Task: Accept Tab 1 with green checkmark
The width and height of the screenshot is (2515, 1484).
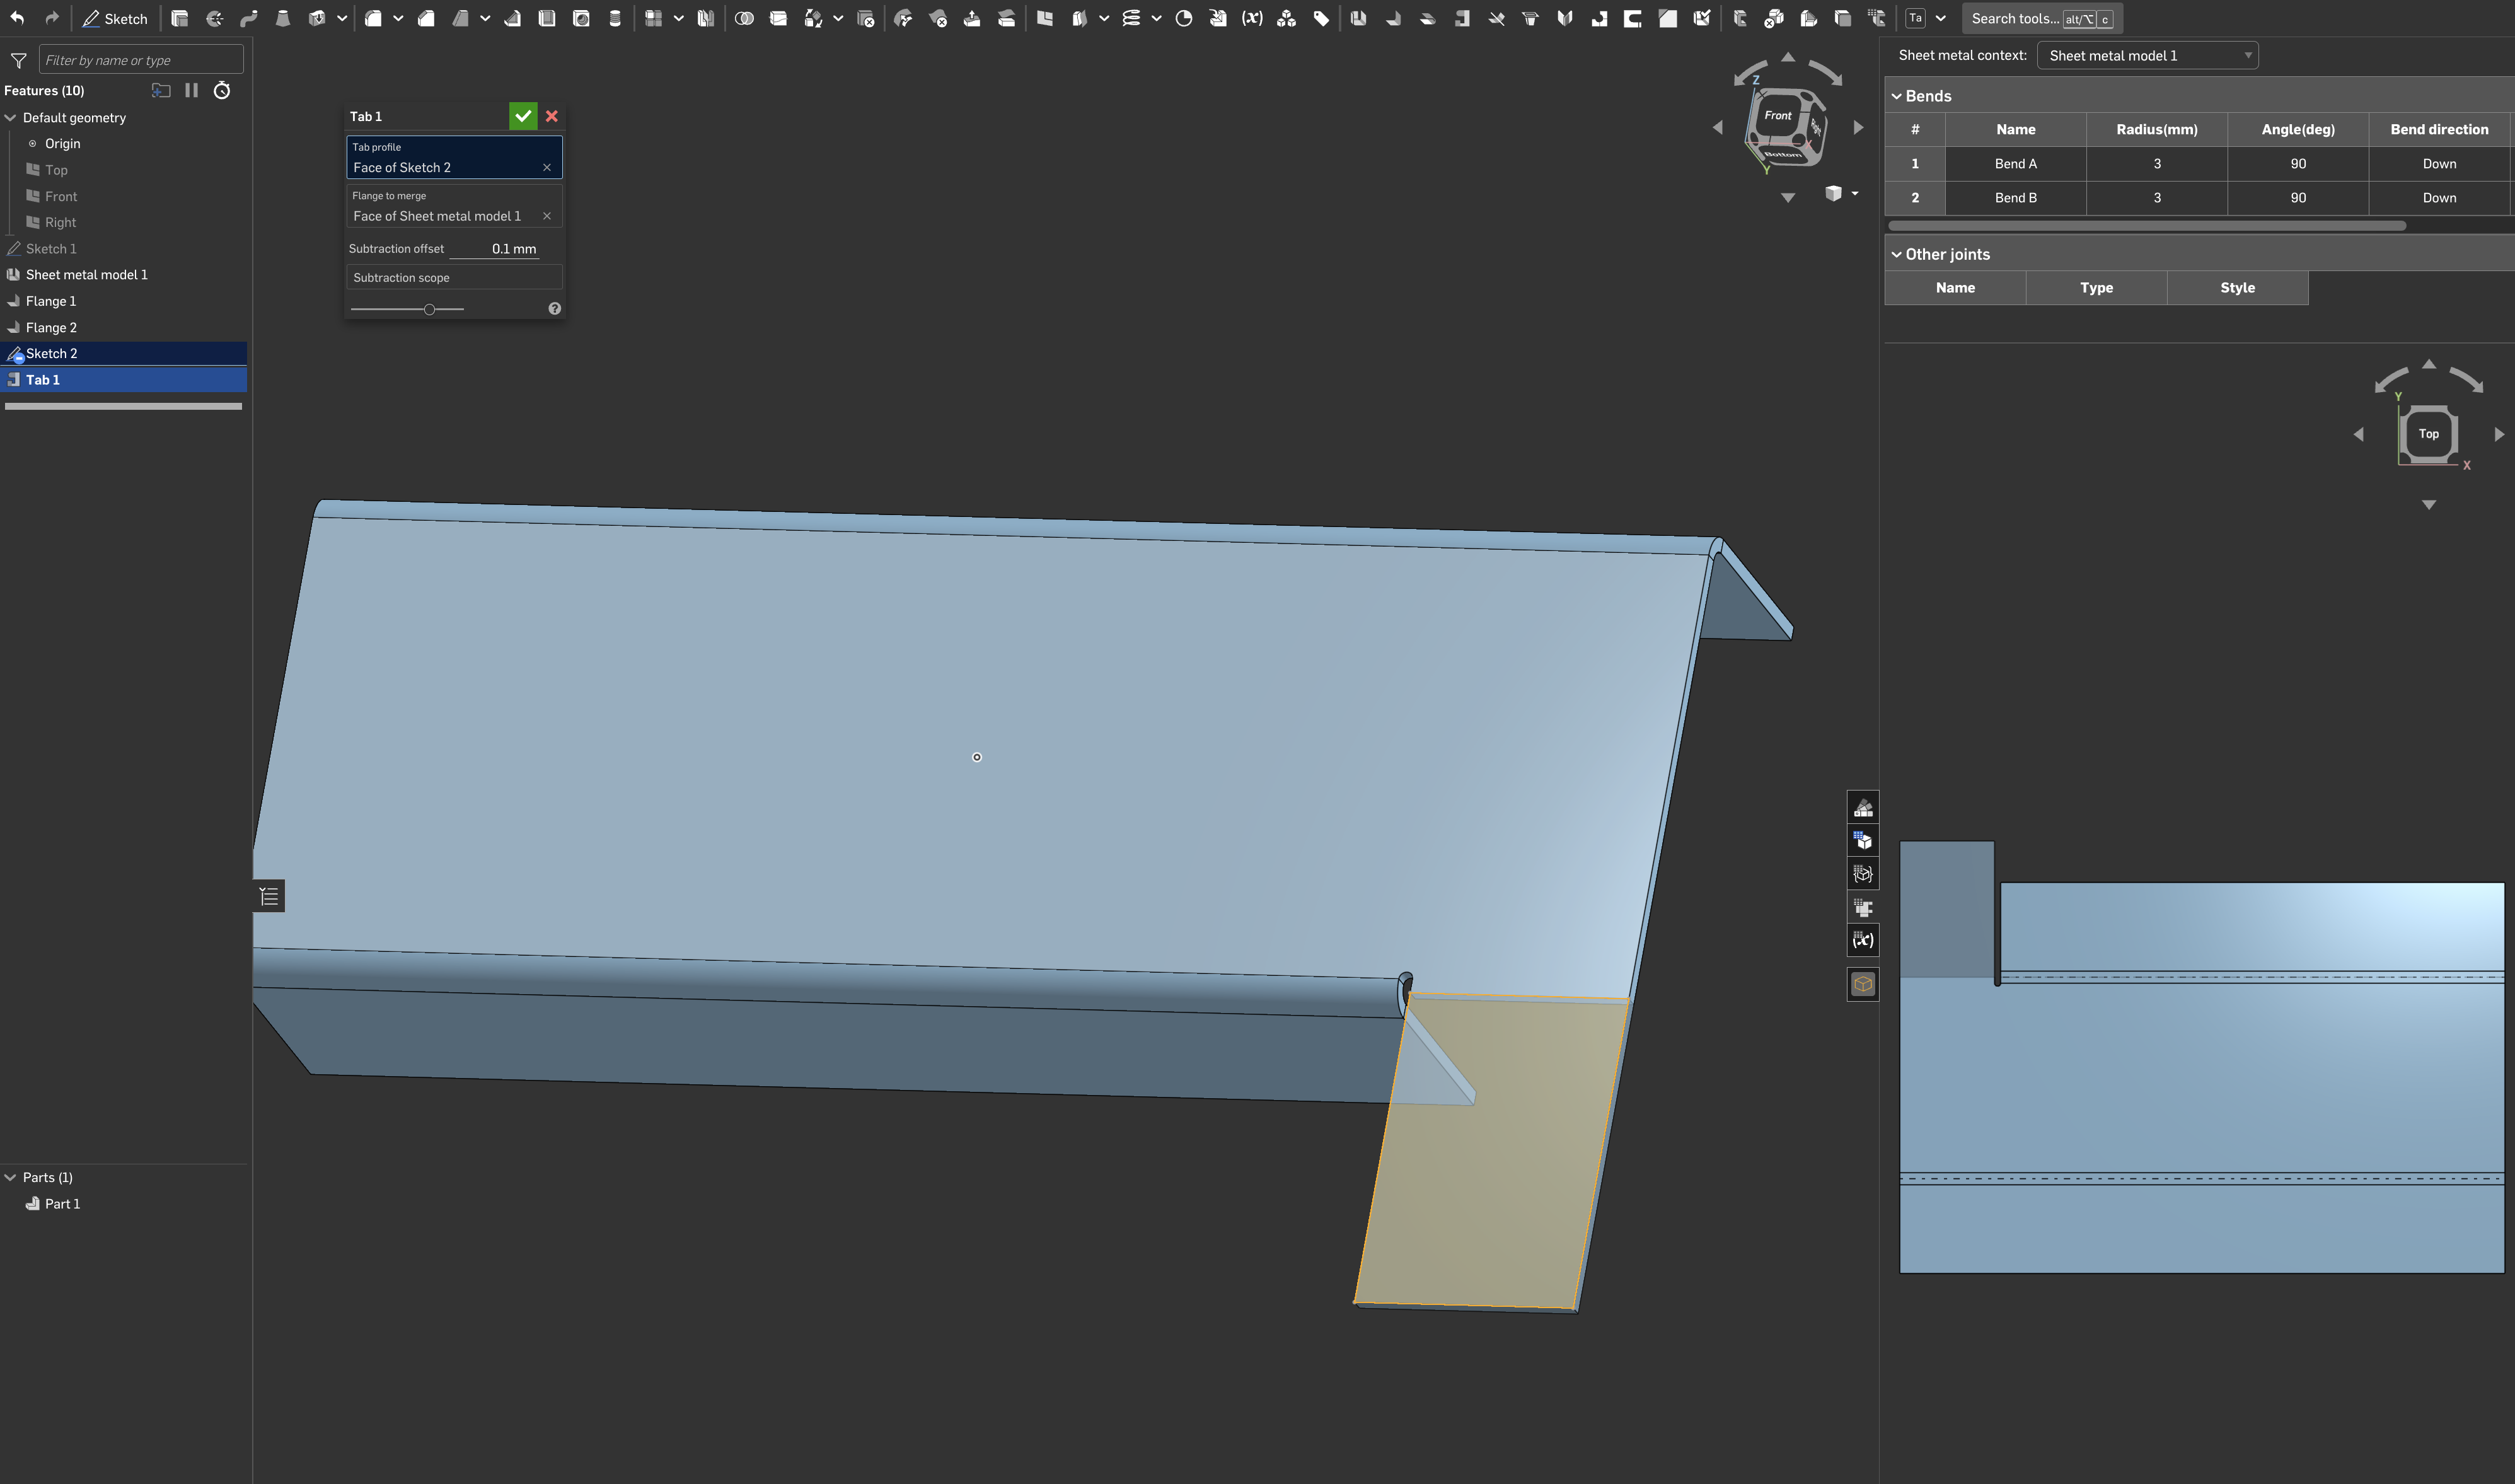Action: [x=523, y=116]
